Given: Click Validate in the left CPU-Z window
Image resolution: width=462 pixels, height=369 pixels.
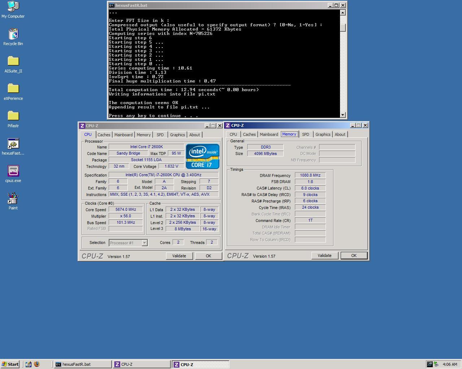Looking at the screenshot, I should click(179, 256).
